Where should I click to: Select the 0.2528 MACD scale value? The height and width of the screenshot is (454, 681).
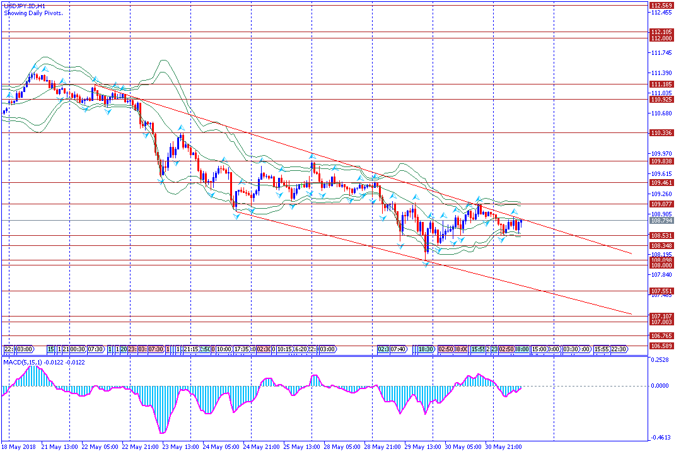[x=660, y=360]
